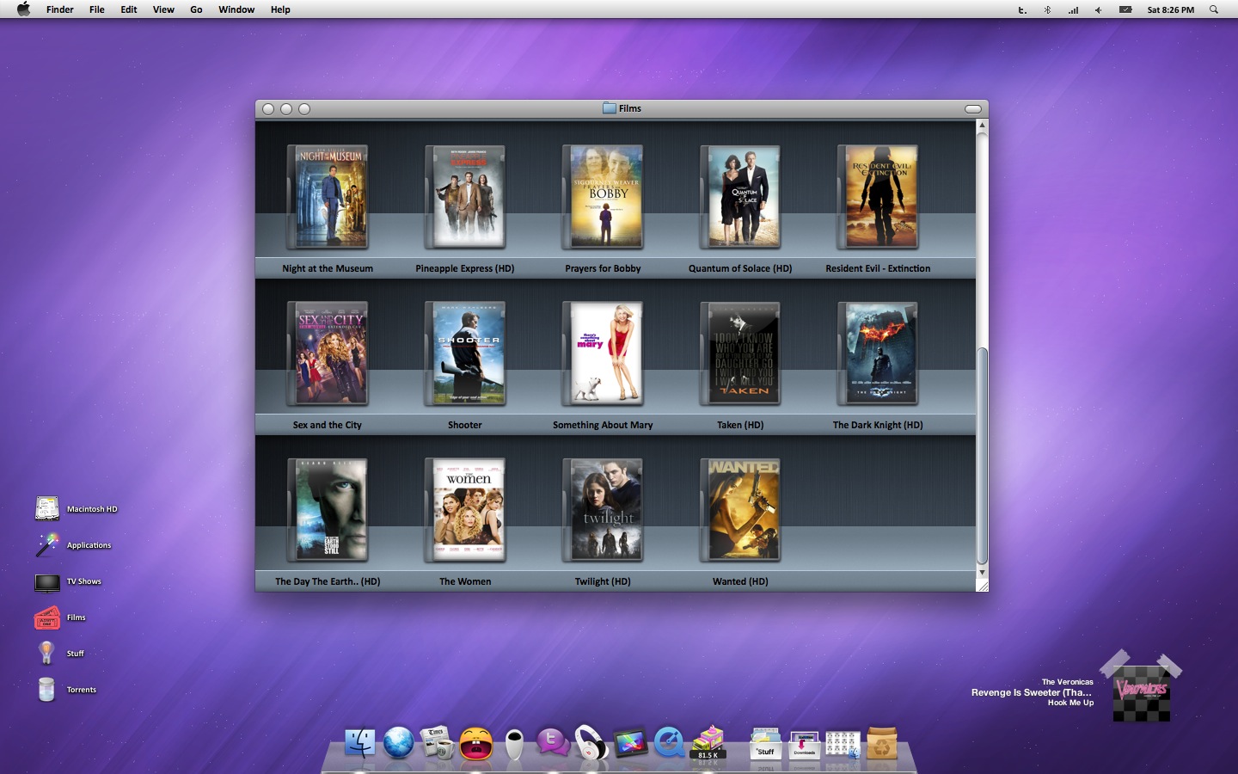Open the Apple menu
1238x774 pixels.
(x=24, y=9)
